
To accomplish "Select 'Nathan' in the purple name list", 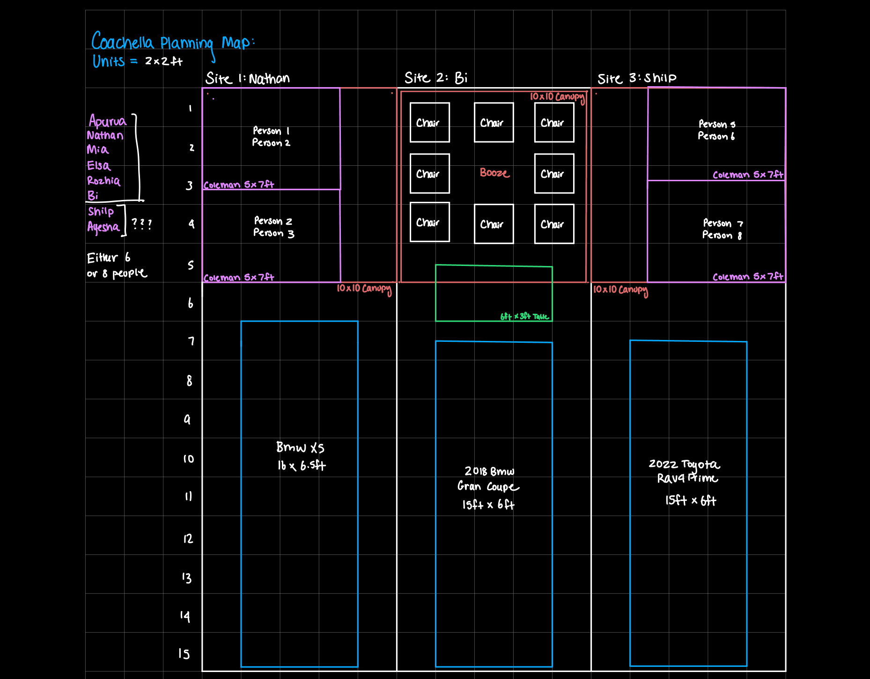I will [x=105, y=135].
